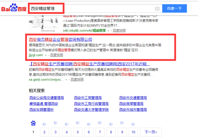Expand dropdown arrow next to xa.ganji.com
198x140 pixels.
pyautogui.click(x=66, y=80)
